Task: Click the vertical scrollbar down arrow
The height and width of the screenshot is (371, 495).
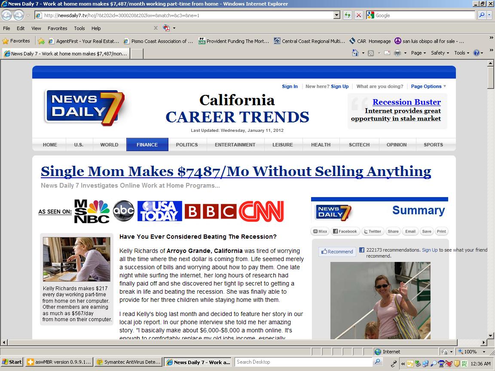Action: click(490, 335)
